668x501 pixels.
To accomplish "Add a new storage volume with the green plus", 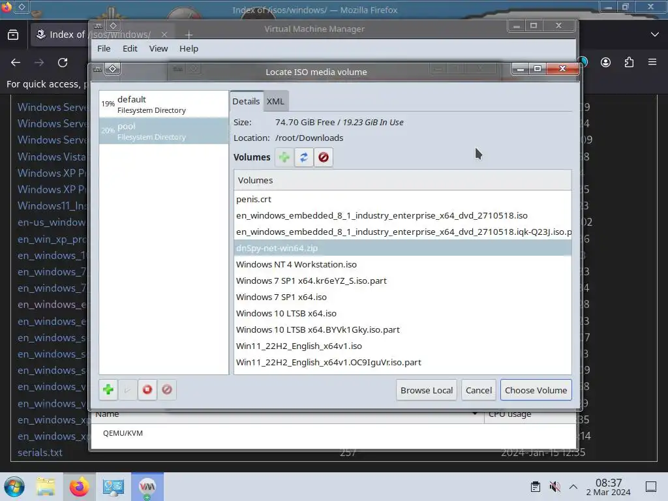I will tap(284, 157).
